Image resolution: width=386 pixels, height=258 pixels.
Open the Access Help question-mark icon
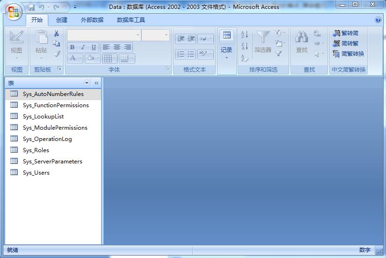378,20
